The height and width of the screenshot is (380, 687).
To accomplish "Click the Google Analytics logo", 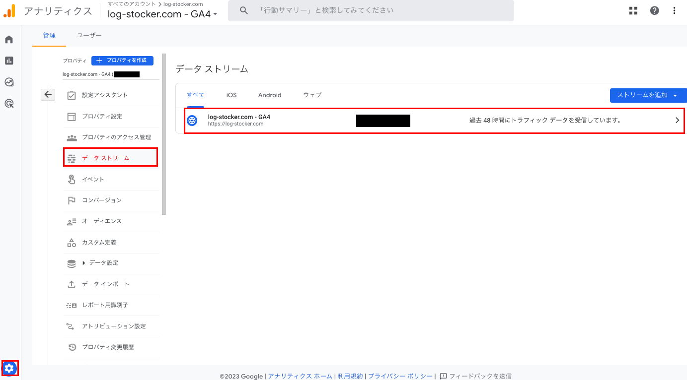I will 9,11.
